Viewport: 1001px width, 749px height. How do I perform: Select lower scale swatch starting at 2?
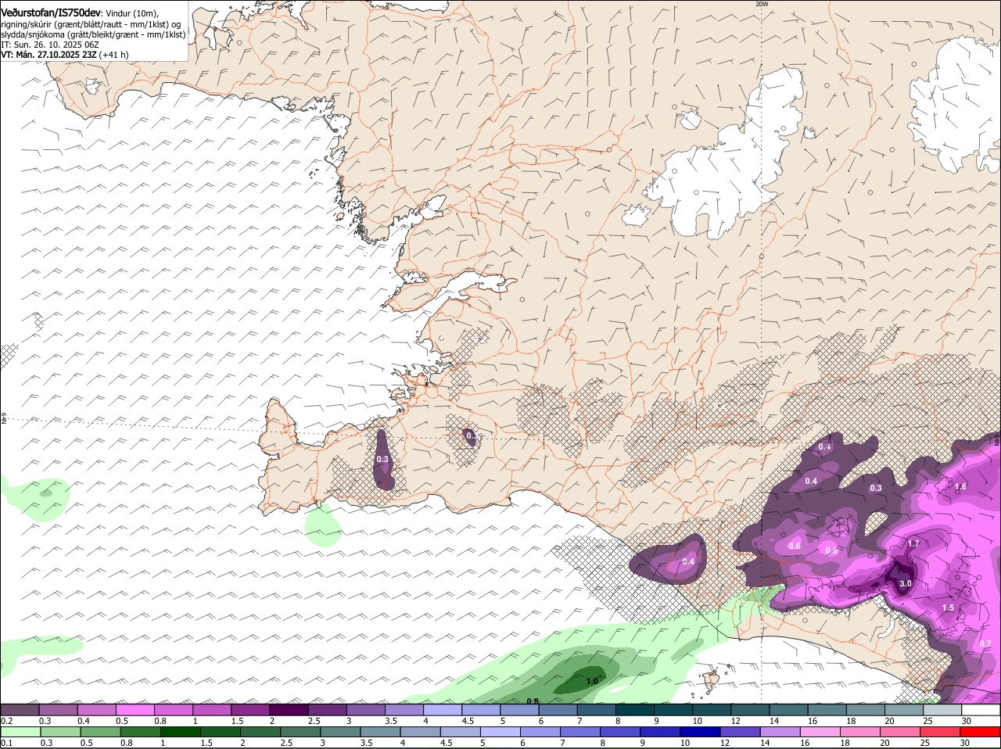tap(260, 732)
